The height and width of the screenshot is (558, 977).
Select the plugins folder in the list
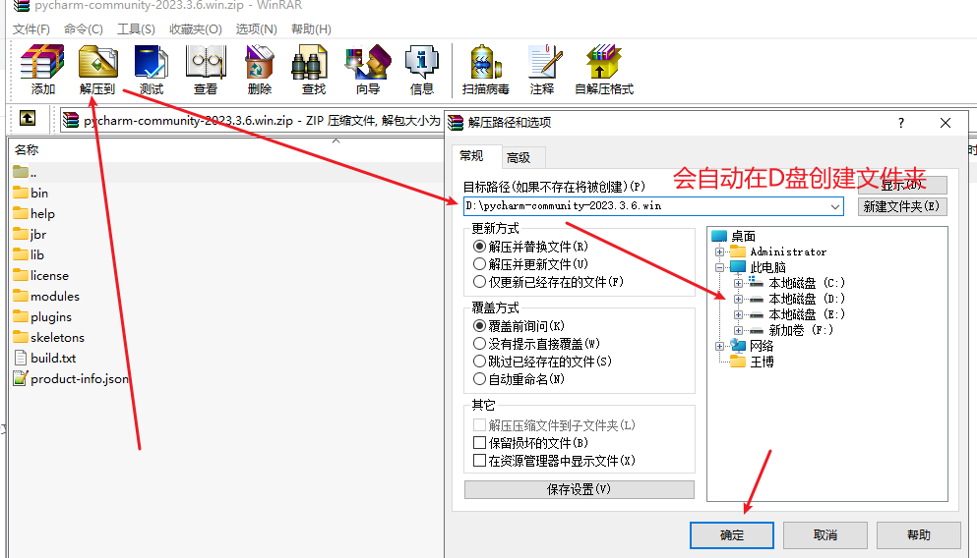coord(42,316)
